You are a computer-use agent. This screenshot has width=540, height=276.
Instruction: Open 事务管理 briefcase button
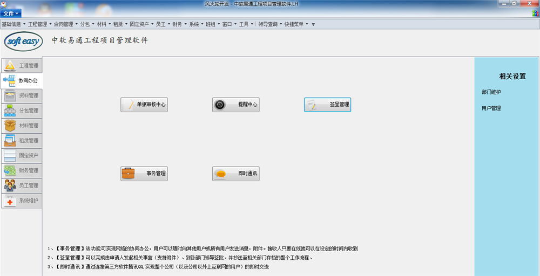click(x=144, y=174)
